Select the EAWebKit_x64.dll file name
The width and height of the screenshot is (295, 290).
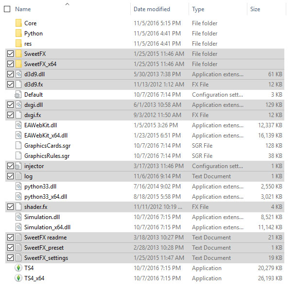pos(46,136)
